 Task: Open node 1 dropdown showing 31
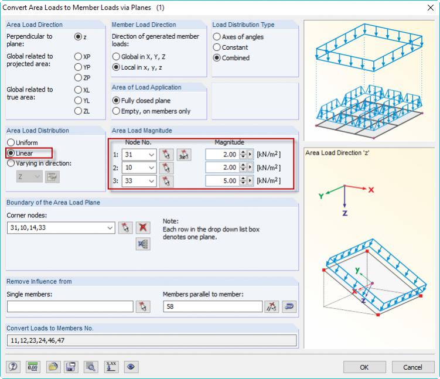tap(152, 155)
